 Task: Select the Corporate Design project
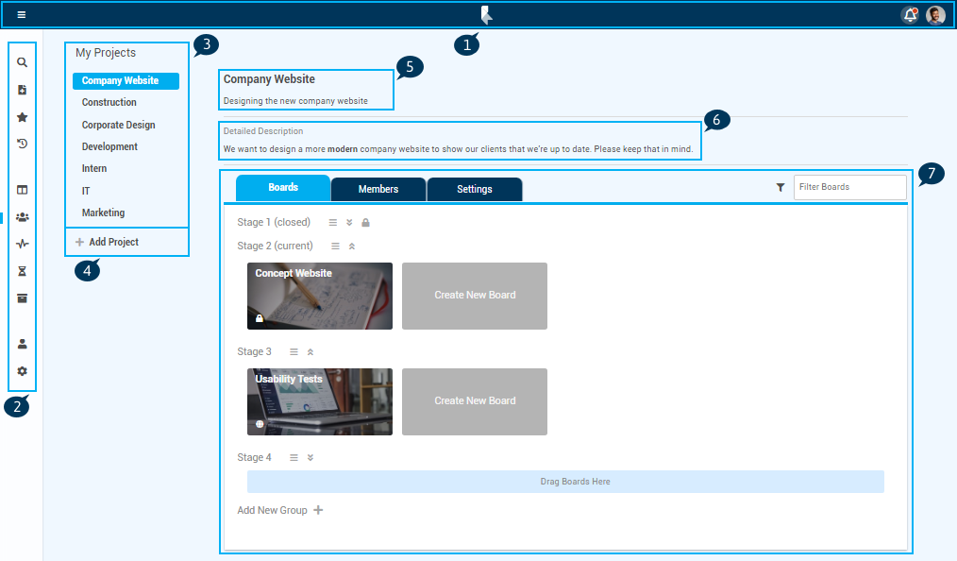(x=118, y=125)
